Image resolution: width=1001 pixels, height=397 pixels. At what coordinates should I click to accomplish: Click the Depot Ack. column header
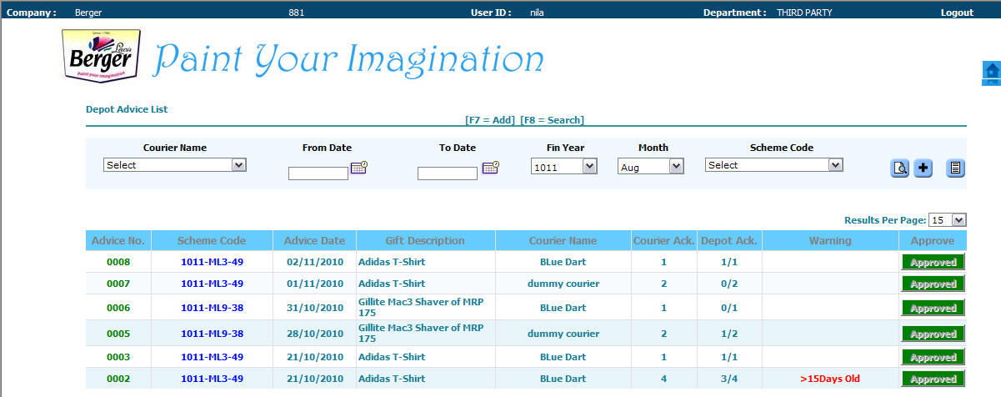(x=729, y=240)
